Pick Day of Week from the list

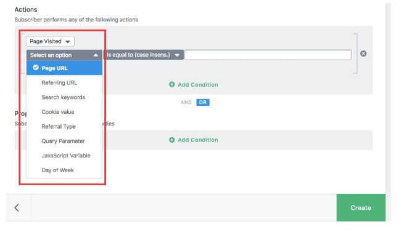click(x=64, y=170)
